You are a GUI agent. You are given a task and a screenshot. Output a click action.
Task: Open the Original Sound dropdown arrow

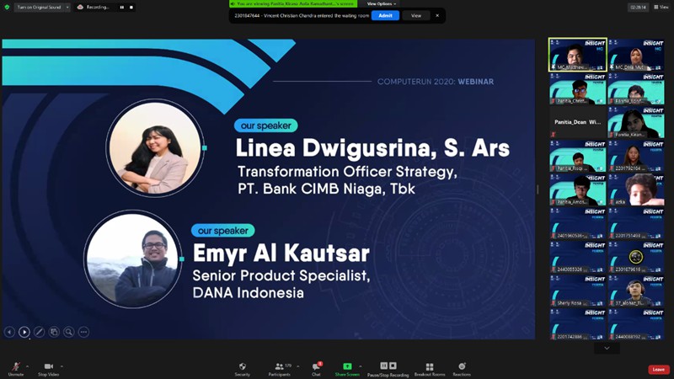click(x=67, y=8)
